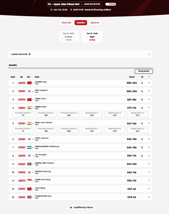This screenshot has width=169, height=214.
Task: Click athlete name KIM Jungnam
Action: (x=41, y=90)
